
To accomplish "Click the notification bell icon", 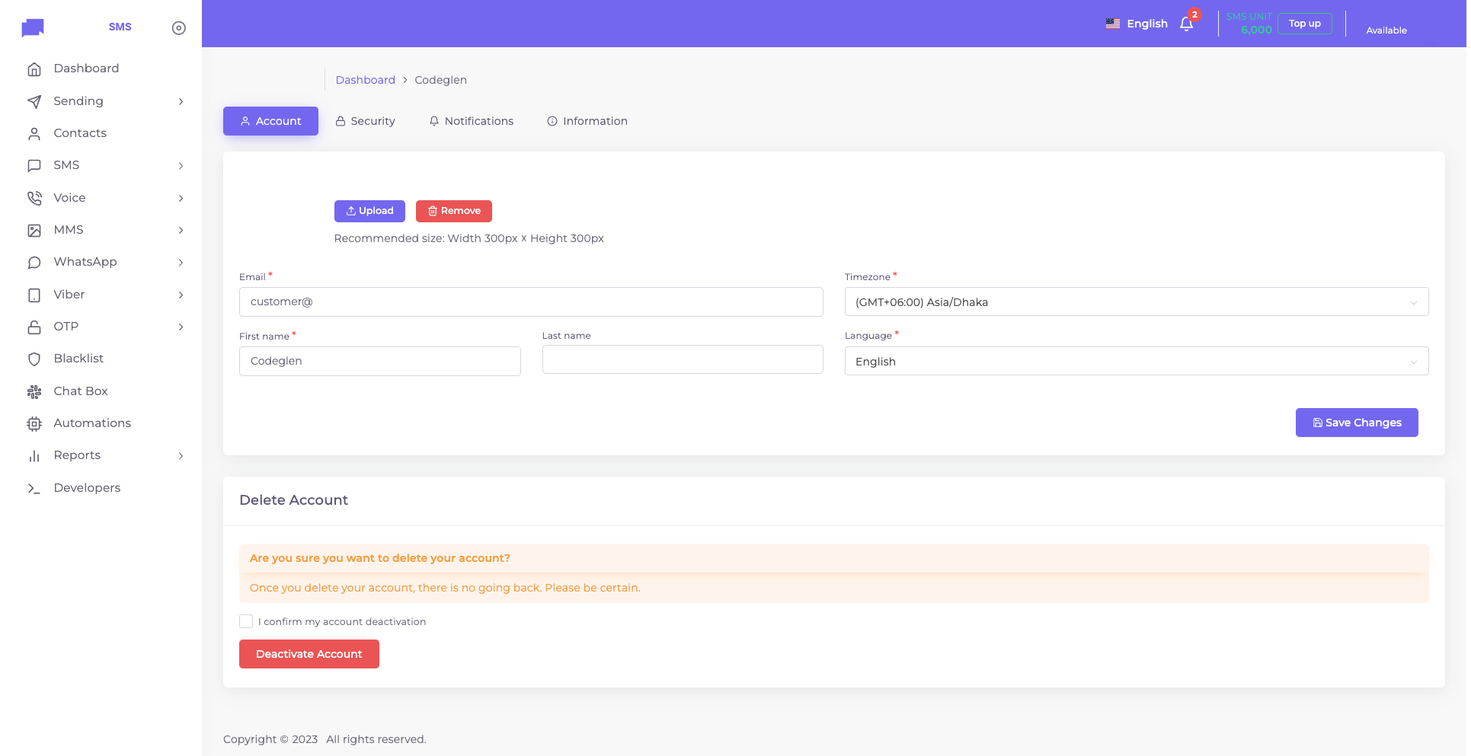I will tap(1185, 24).
